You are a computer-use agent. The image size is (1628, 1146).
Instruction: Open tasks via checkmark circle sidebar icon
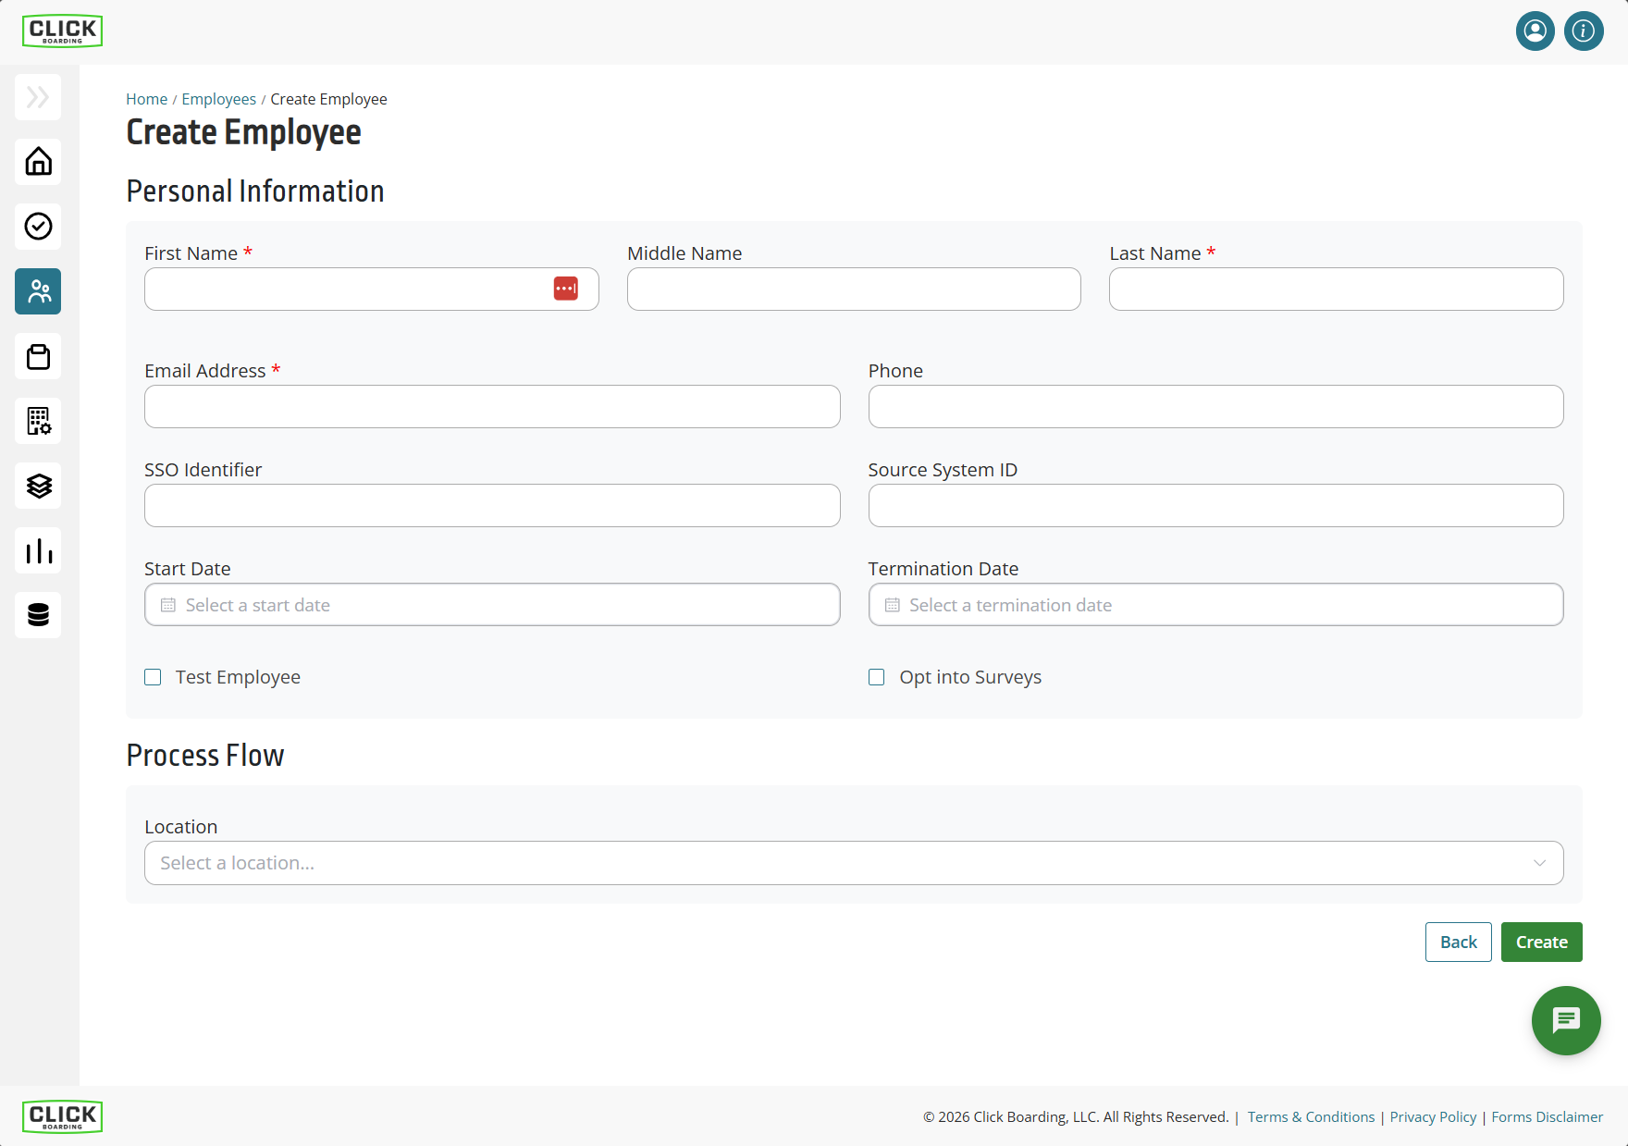pyautogui.click(x=38, y=227)
